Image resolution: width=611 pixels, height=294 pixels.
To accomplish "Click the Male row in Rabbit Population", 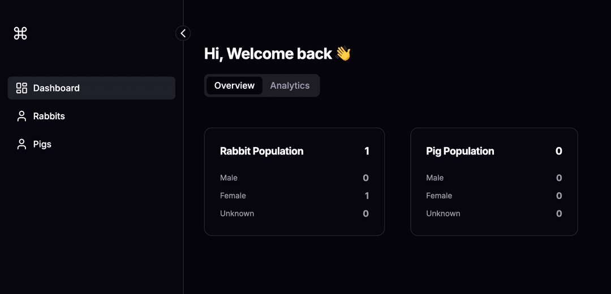I will click(295, 178).
